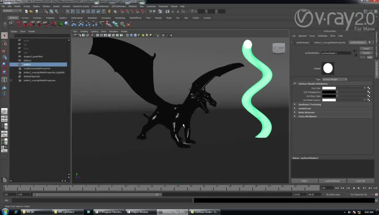
Task: Click the Out Color texture map checker icon
Action: point(369,88)
